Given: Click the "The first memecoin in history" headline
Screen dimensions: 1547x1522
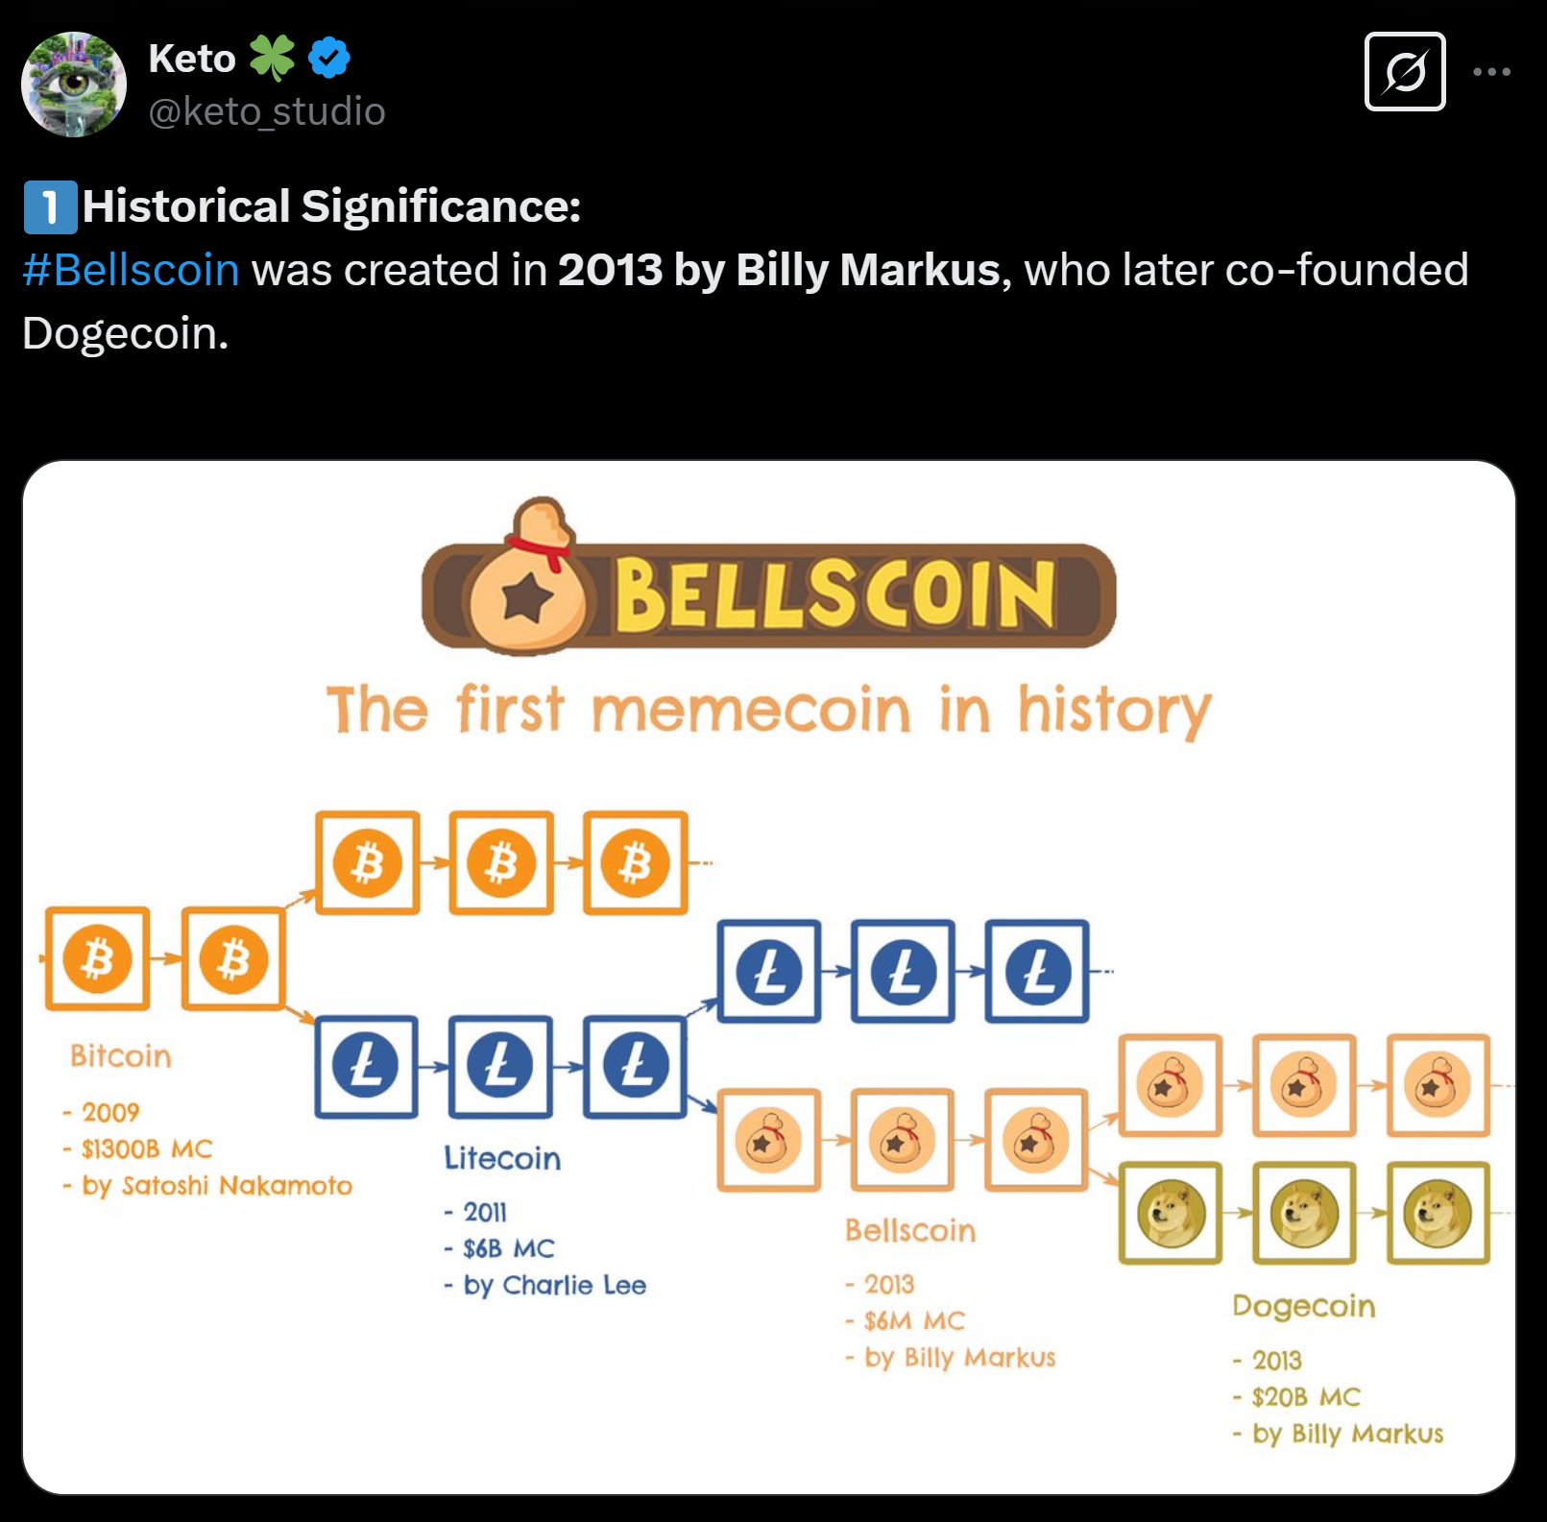Looking at the screenshot, I should click(769, 711).
